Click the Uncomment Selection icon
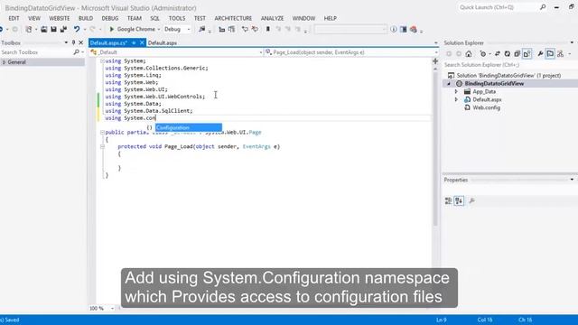 pyautogui.click(x=255, y=29)
